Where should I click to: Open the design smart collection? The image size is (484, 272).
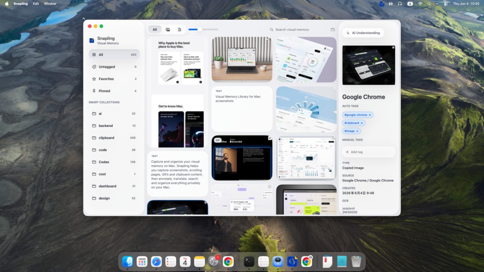click(114, 198)
